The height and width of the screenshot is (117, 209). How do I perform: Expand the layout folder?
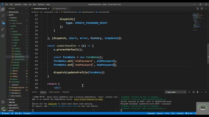tap(16, 37)
